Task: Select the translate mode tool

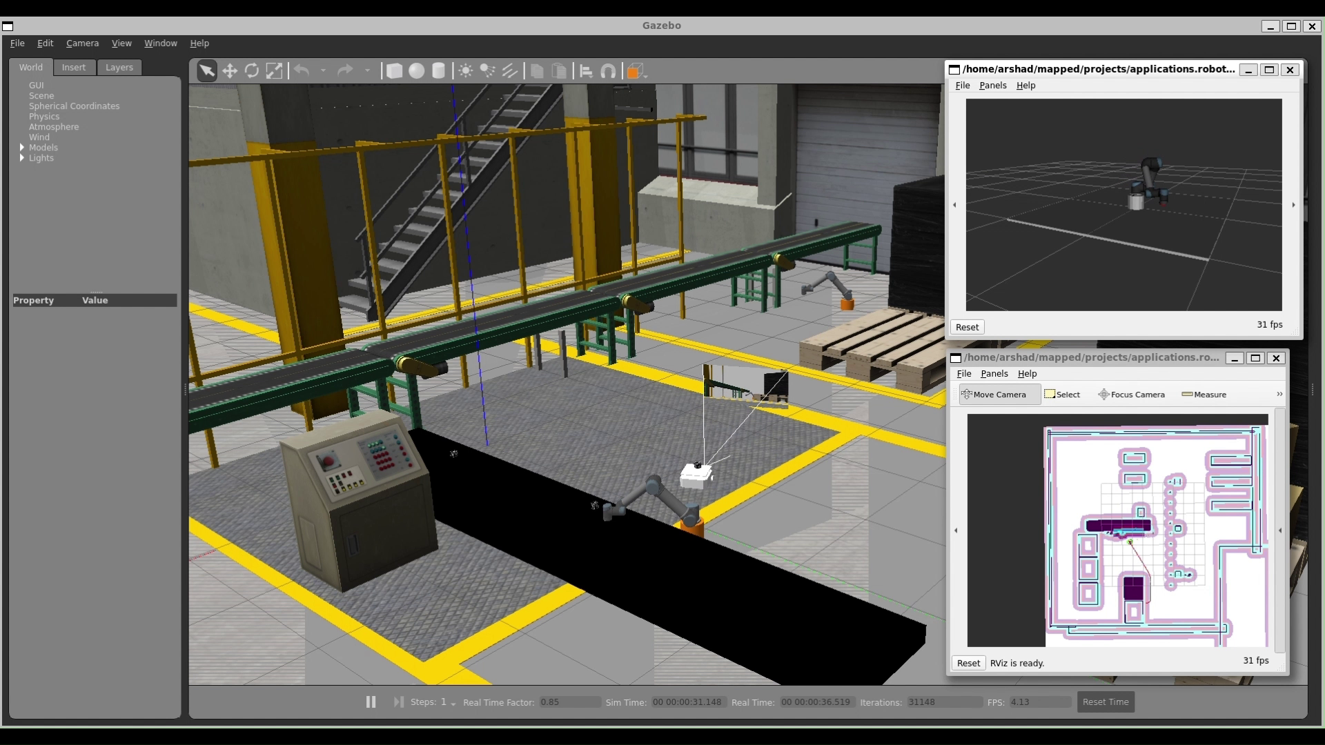Action: click(230, 71)
